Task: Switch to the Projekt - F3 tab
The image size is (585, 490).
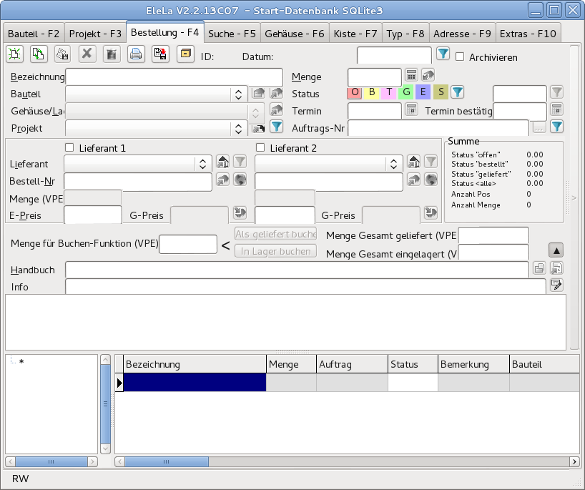Action: [95, 34]
